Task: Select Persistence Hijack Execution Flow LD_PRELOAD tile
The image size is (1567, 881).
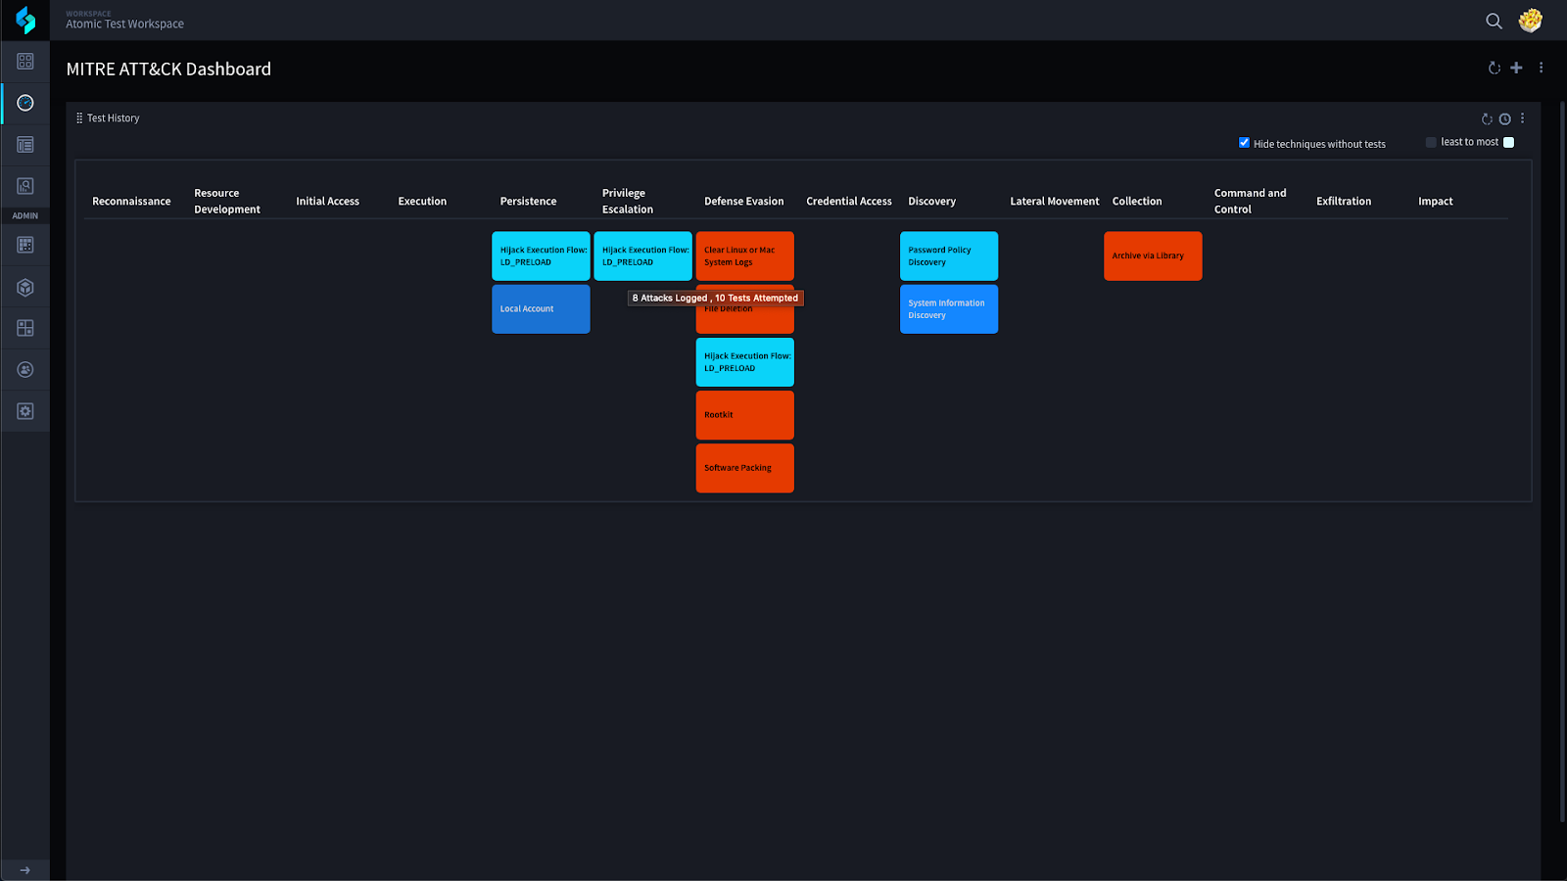Action: pyautogui.click(x=541, y=255)
